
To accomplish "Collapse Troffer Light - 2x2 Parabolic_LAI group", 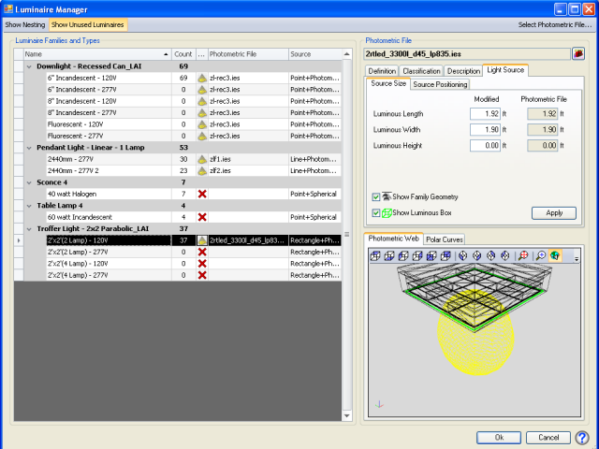I will pyautogui.click(x=29, y=229).
